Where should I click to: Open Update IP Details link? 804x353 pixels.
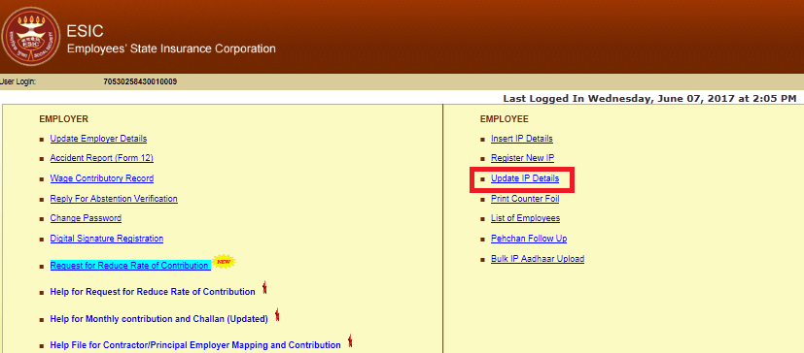525,178
